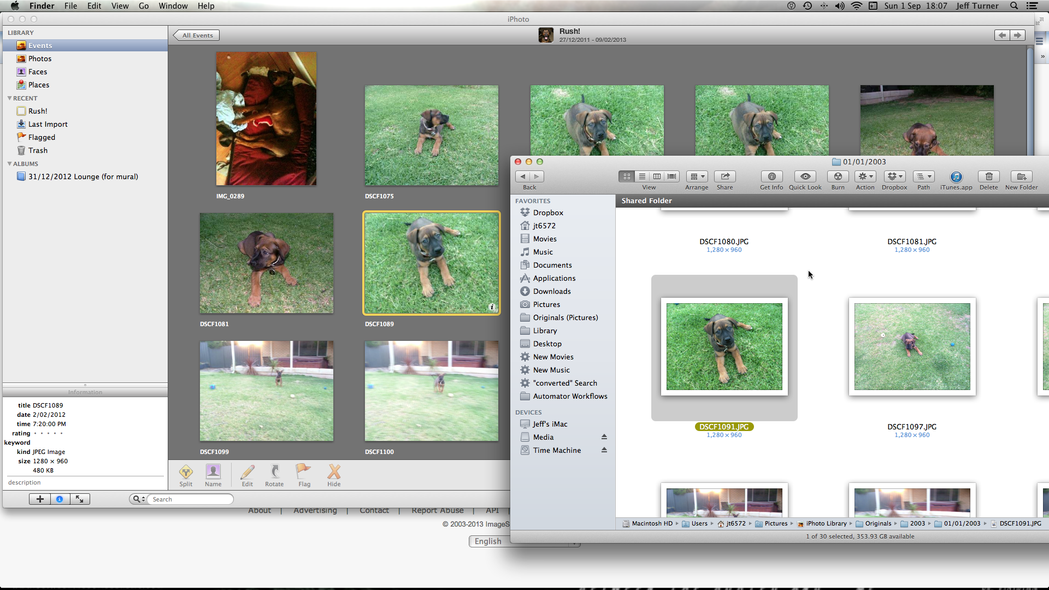1049x590 pixels.
Task: Click the Burn disc icon
Action: [838, 176]
